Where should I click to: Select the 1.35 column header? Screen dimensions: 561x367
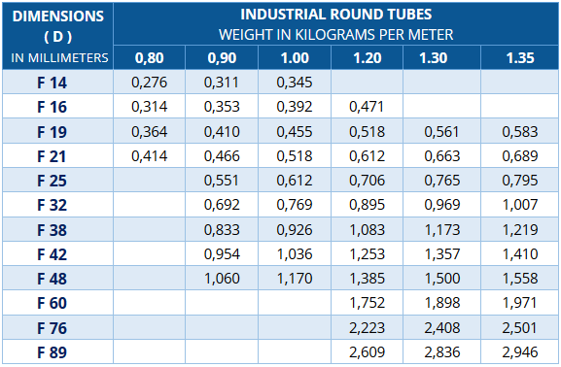pyautogui.click(x=520, y=57)
